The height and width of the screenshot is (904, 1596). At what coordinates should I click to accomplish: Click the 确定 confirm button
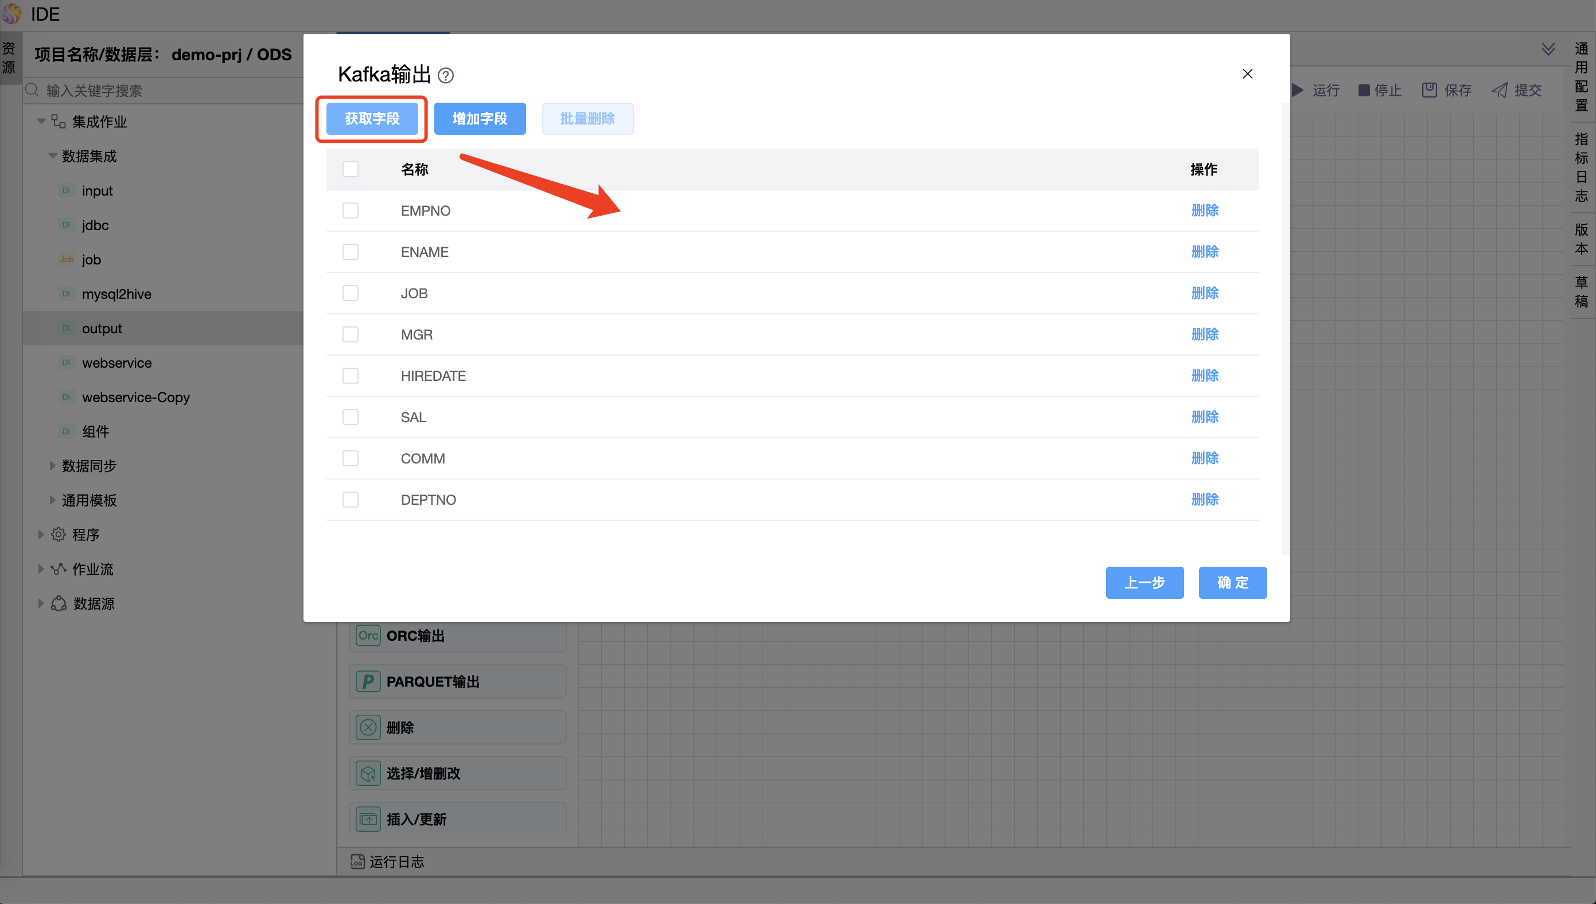1232,582
